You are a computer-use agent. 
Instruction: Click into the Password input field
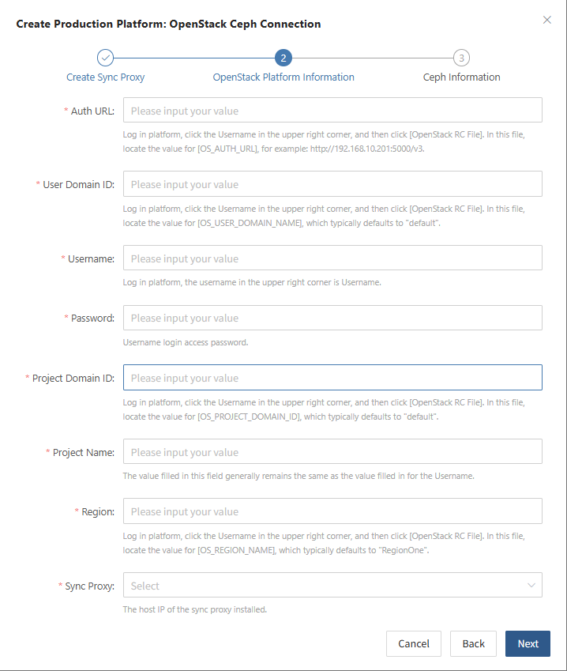[x=332, y=318]
